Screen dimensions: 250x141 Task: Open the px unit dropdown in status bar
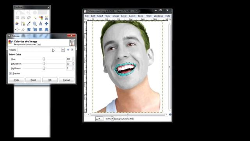[99, 119]
